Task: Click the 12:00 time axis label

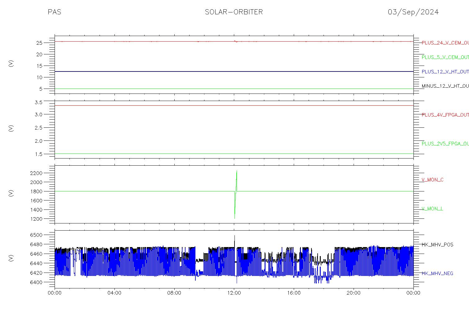Action: (234, 293)
